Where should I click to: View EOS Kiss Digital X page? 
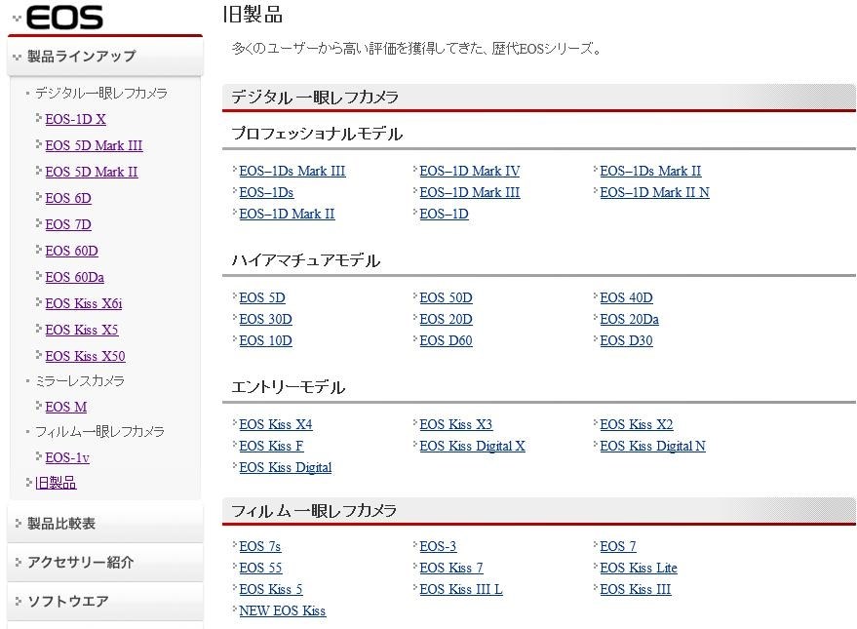(x=472, y=446)
